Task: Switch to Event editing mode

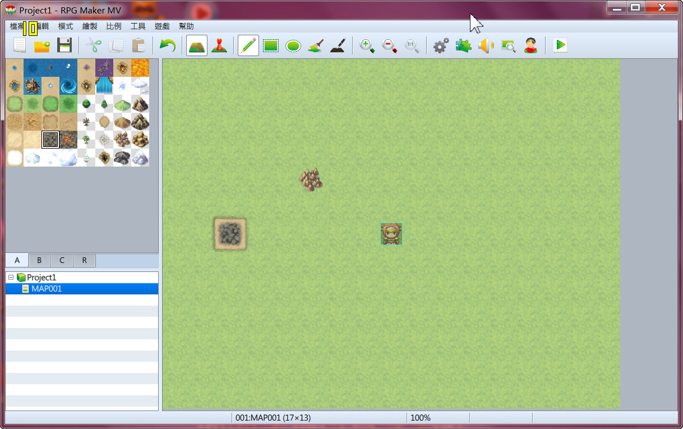Action: click(219, 45)
